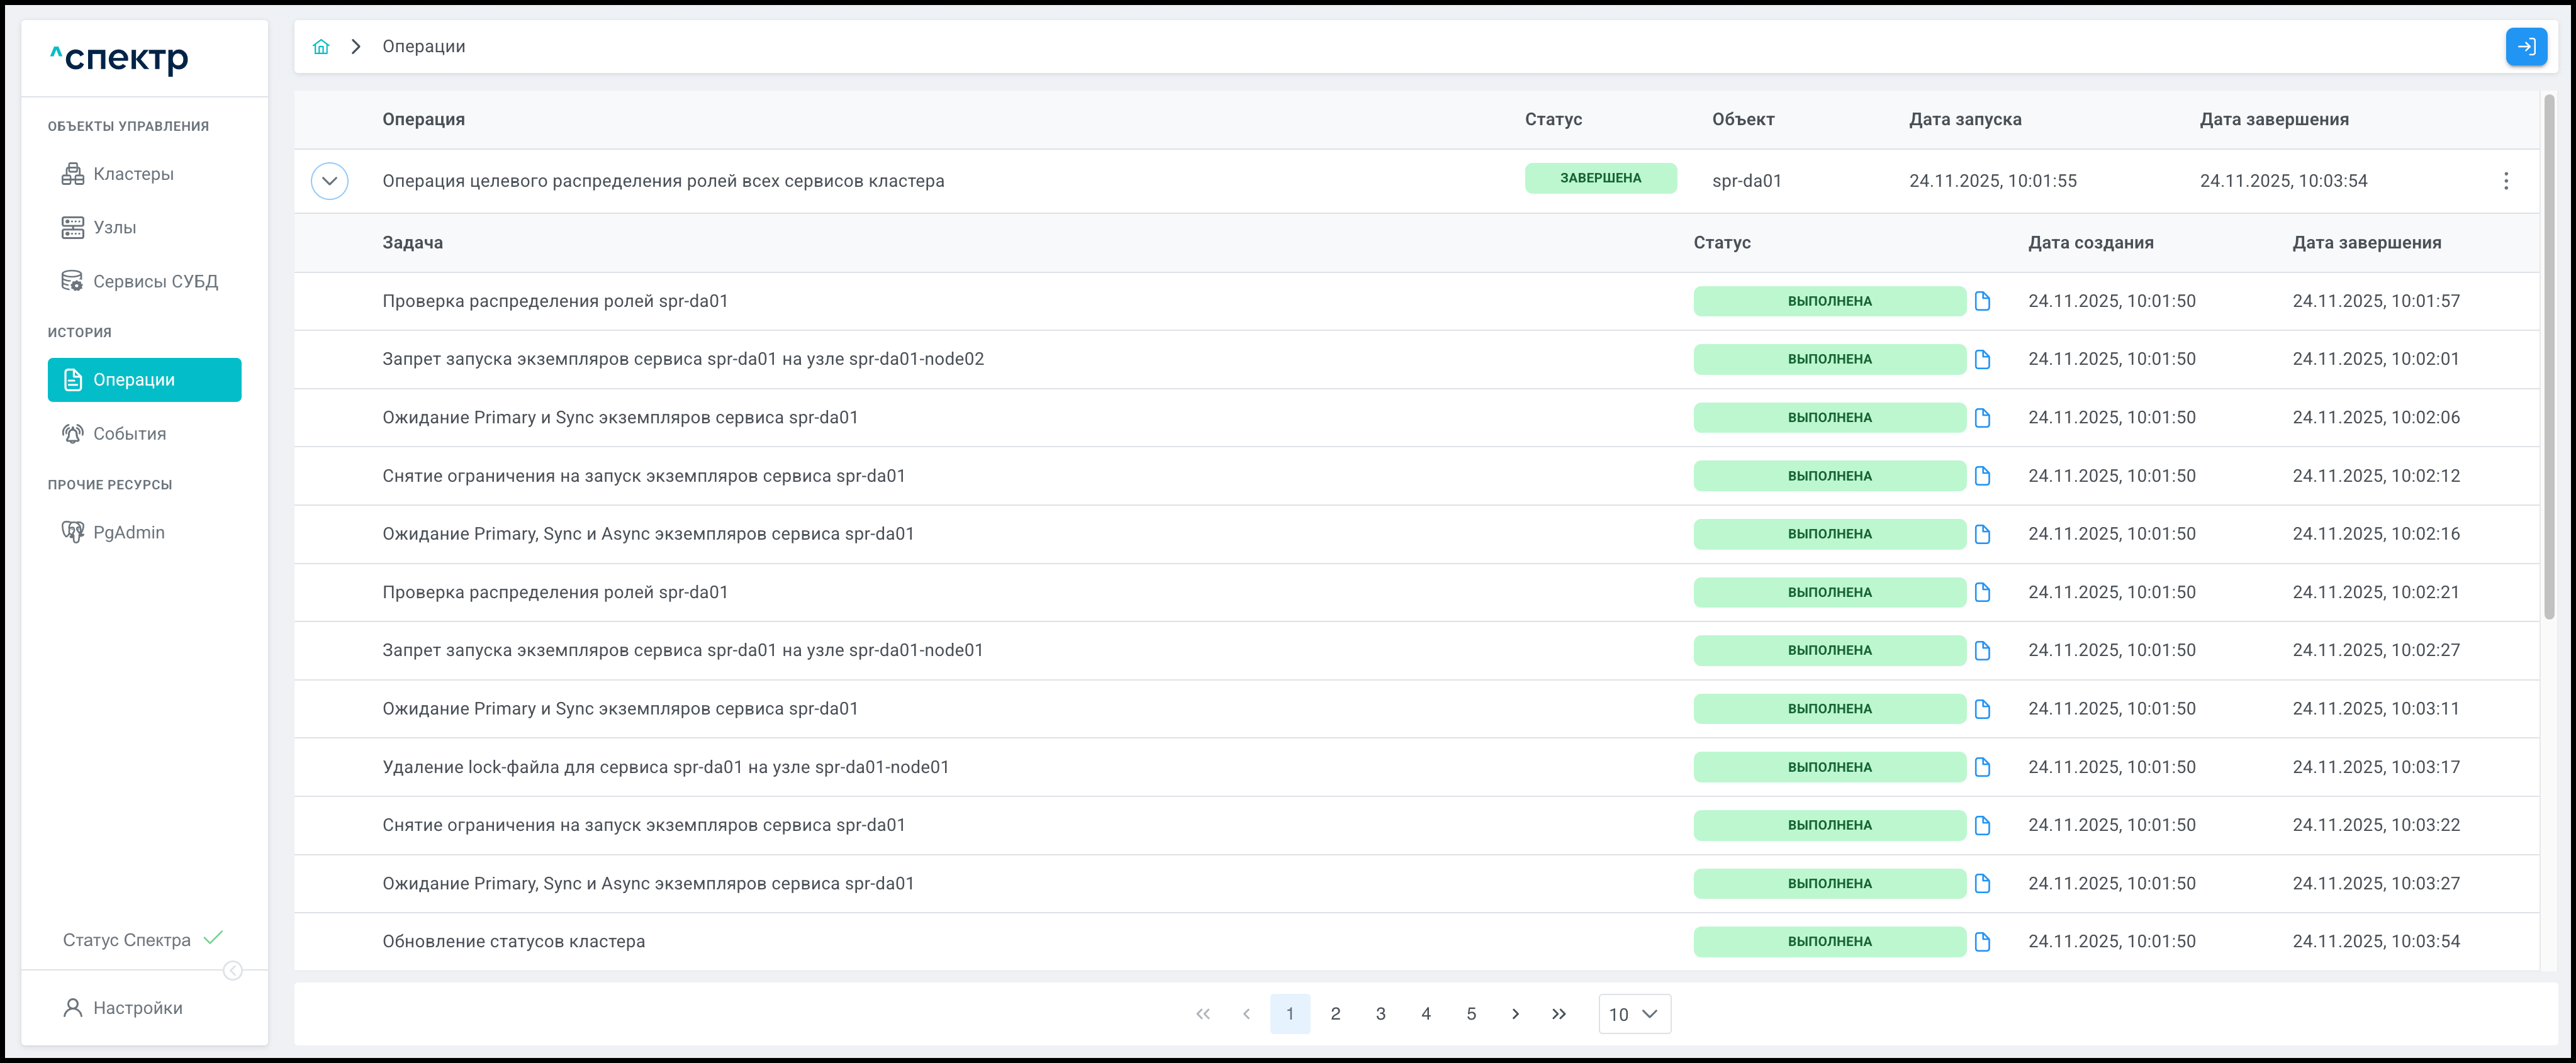Viewport: 2576px width, 1063px height.
Task: Open Кластеры in the sidebar
Action: click(133, 174)
